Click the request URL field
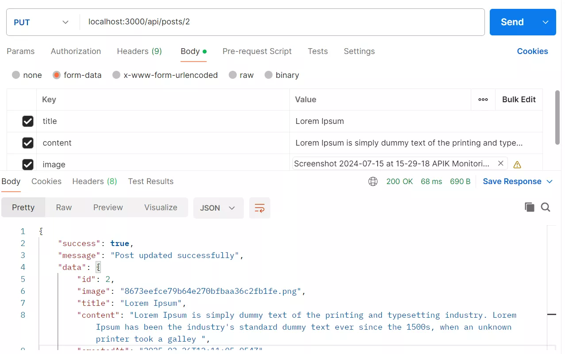The height and width of the screenshot is (354, 565). [x=282, y=22]
